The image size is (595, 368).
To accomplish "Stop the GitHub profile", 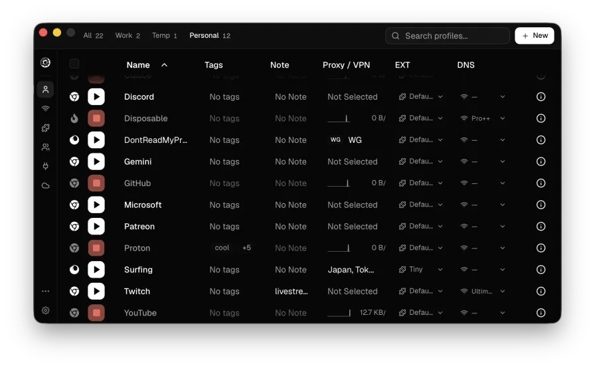I will 96,183.
